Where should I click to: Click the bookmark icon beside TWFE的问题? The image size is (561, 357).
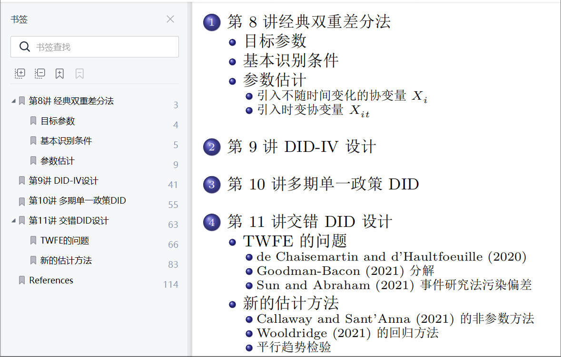click(33, 241)
